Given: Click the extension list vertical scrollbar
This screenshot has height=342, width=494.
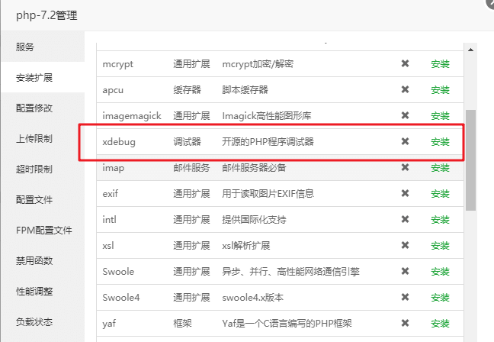Looking at the screenshot, I should click(x=471, y=160).
